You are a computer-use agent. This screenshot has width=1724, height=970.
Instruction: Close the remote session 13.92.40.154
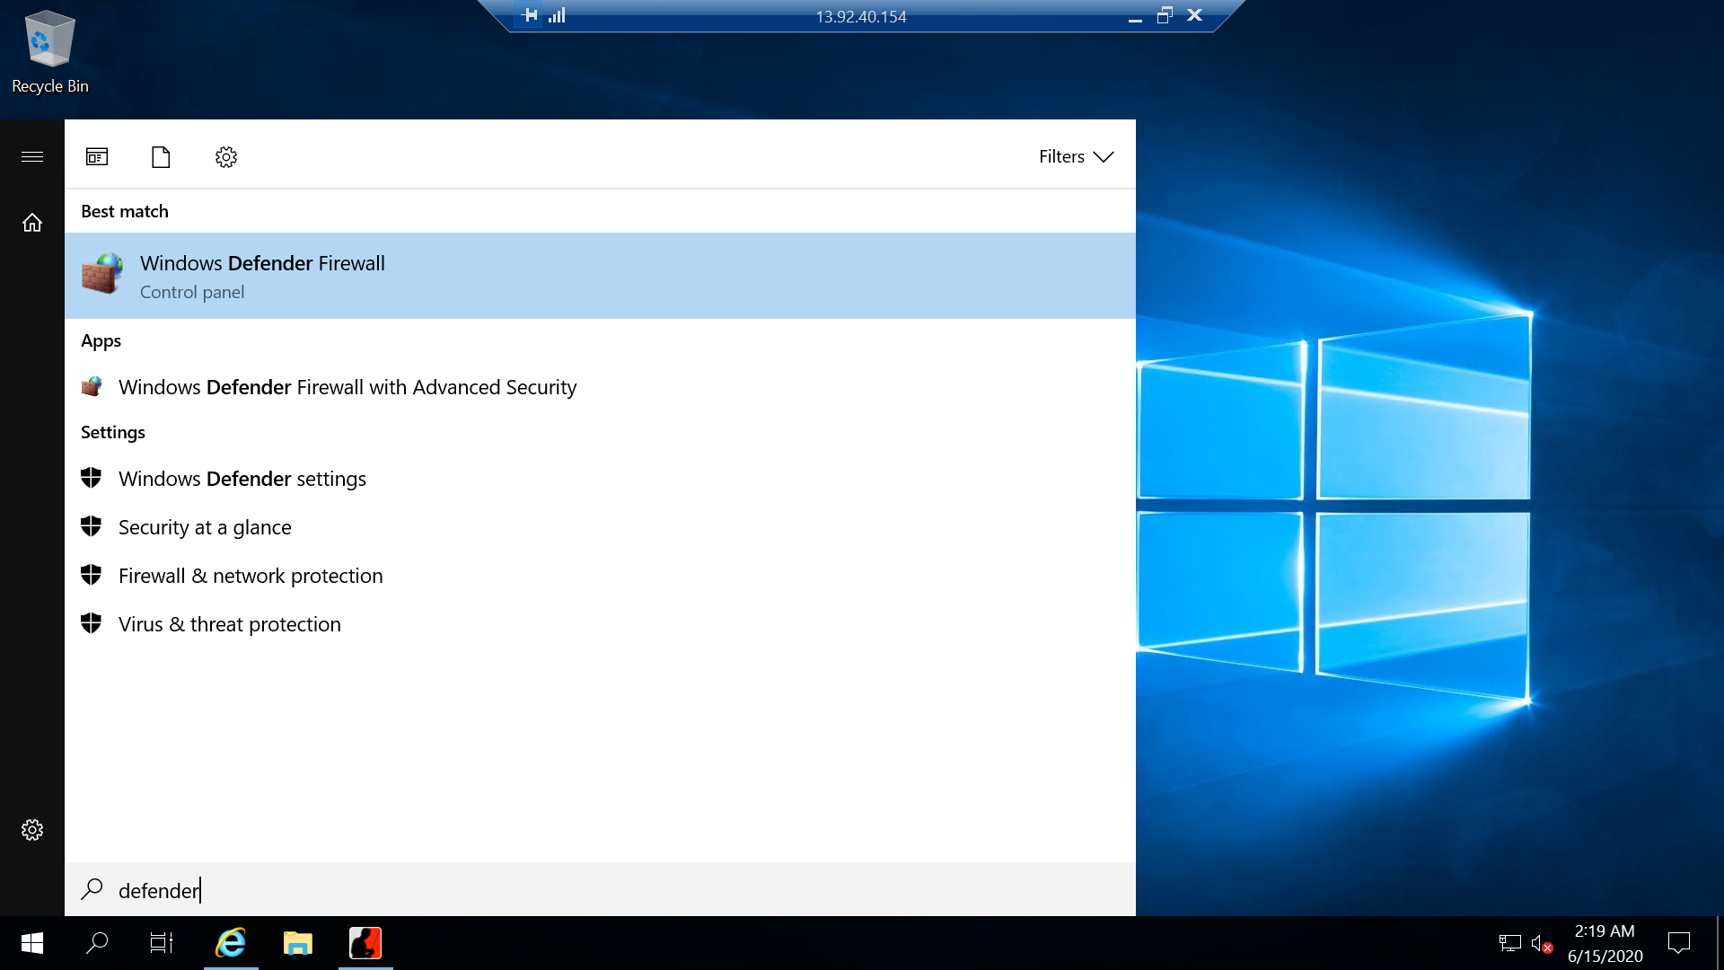coord(1194,14)
